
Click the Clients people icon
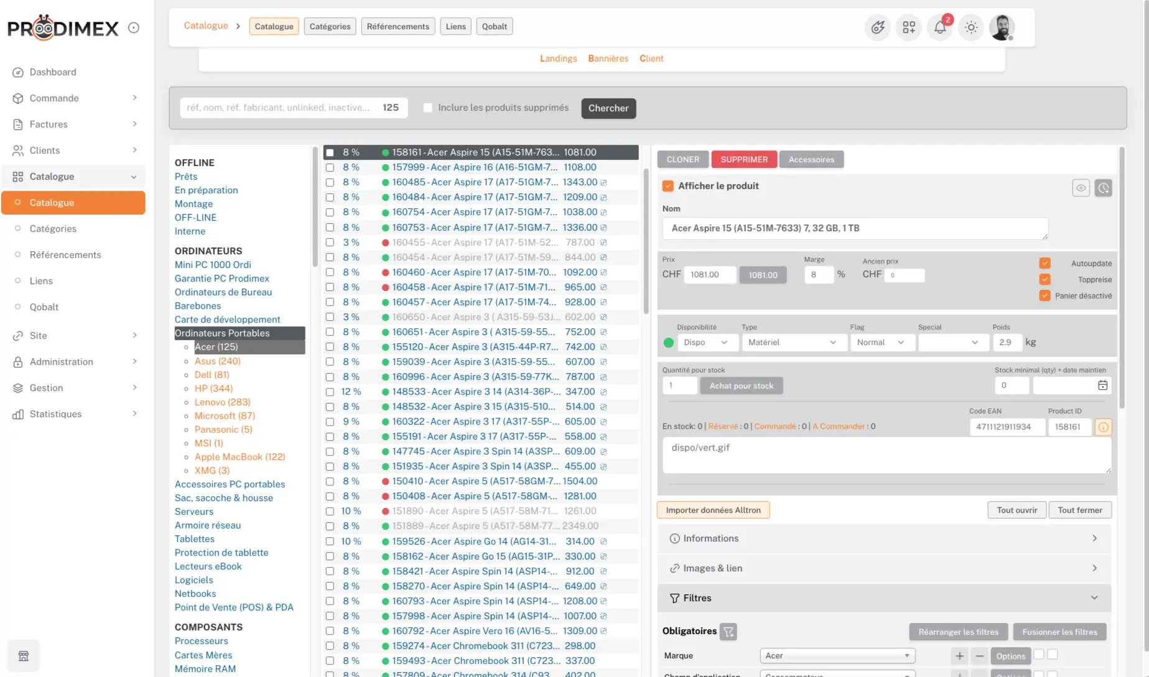pyautogui.click(x=18, y=150)
